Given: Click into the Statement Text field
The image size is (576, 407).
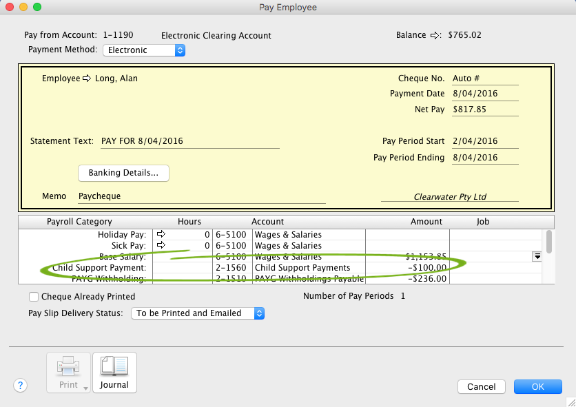Looking at the screenshot, I should click(189, 142).
